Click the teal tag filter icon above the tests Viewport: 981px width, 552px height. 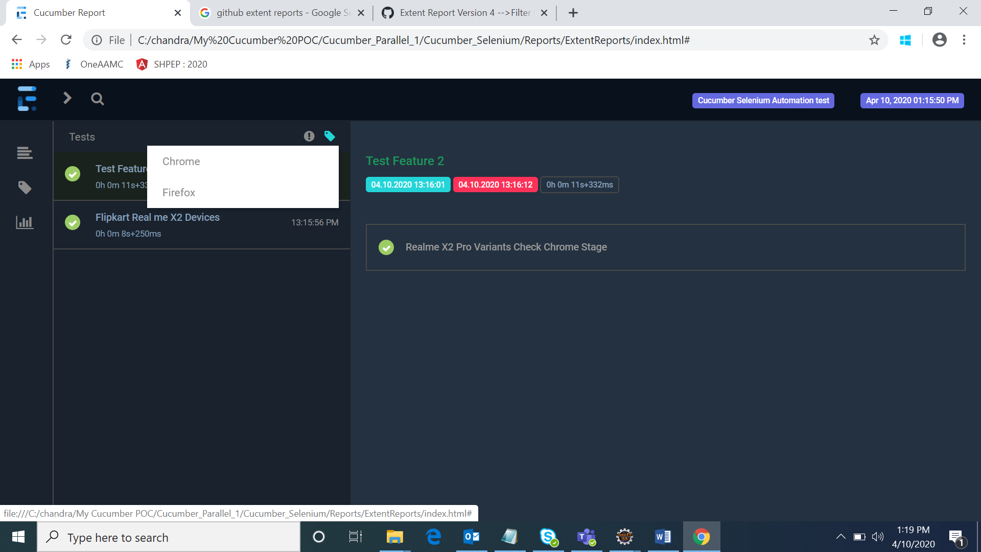point(330,136)
